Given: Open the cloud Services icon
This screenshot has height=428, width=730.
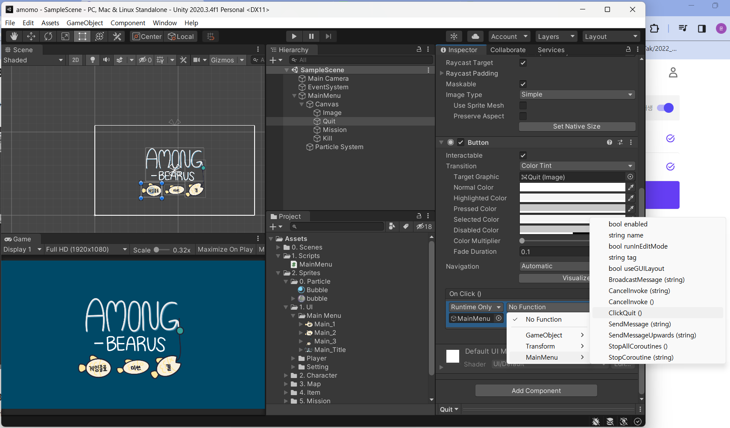Looking at the screenshot, I should (x=475, y=36).
